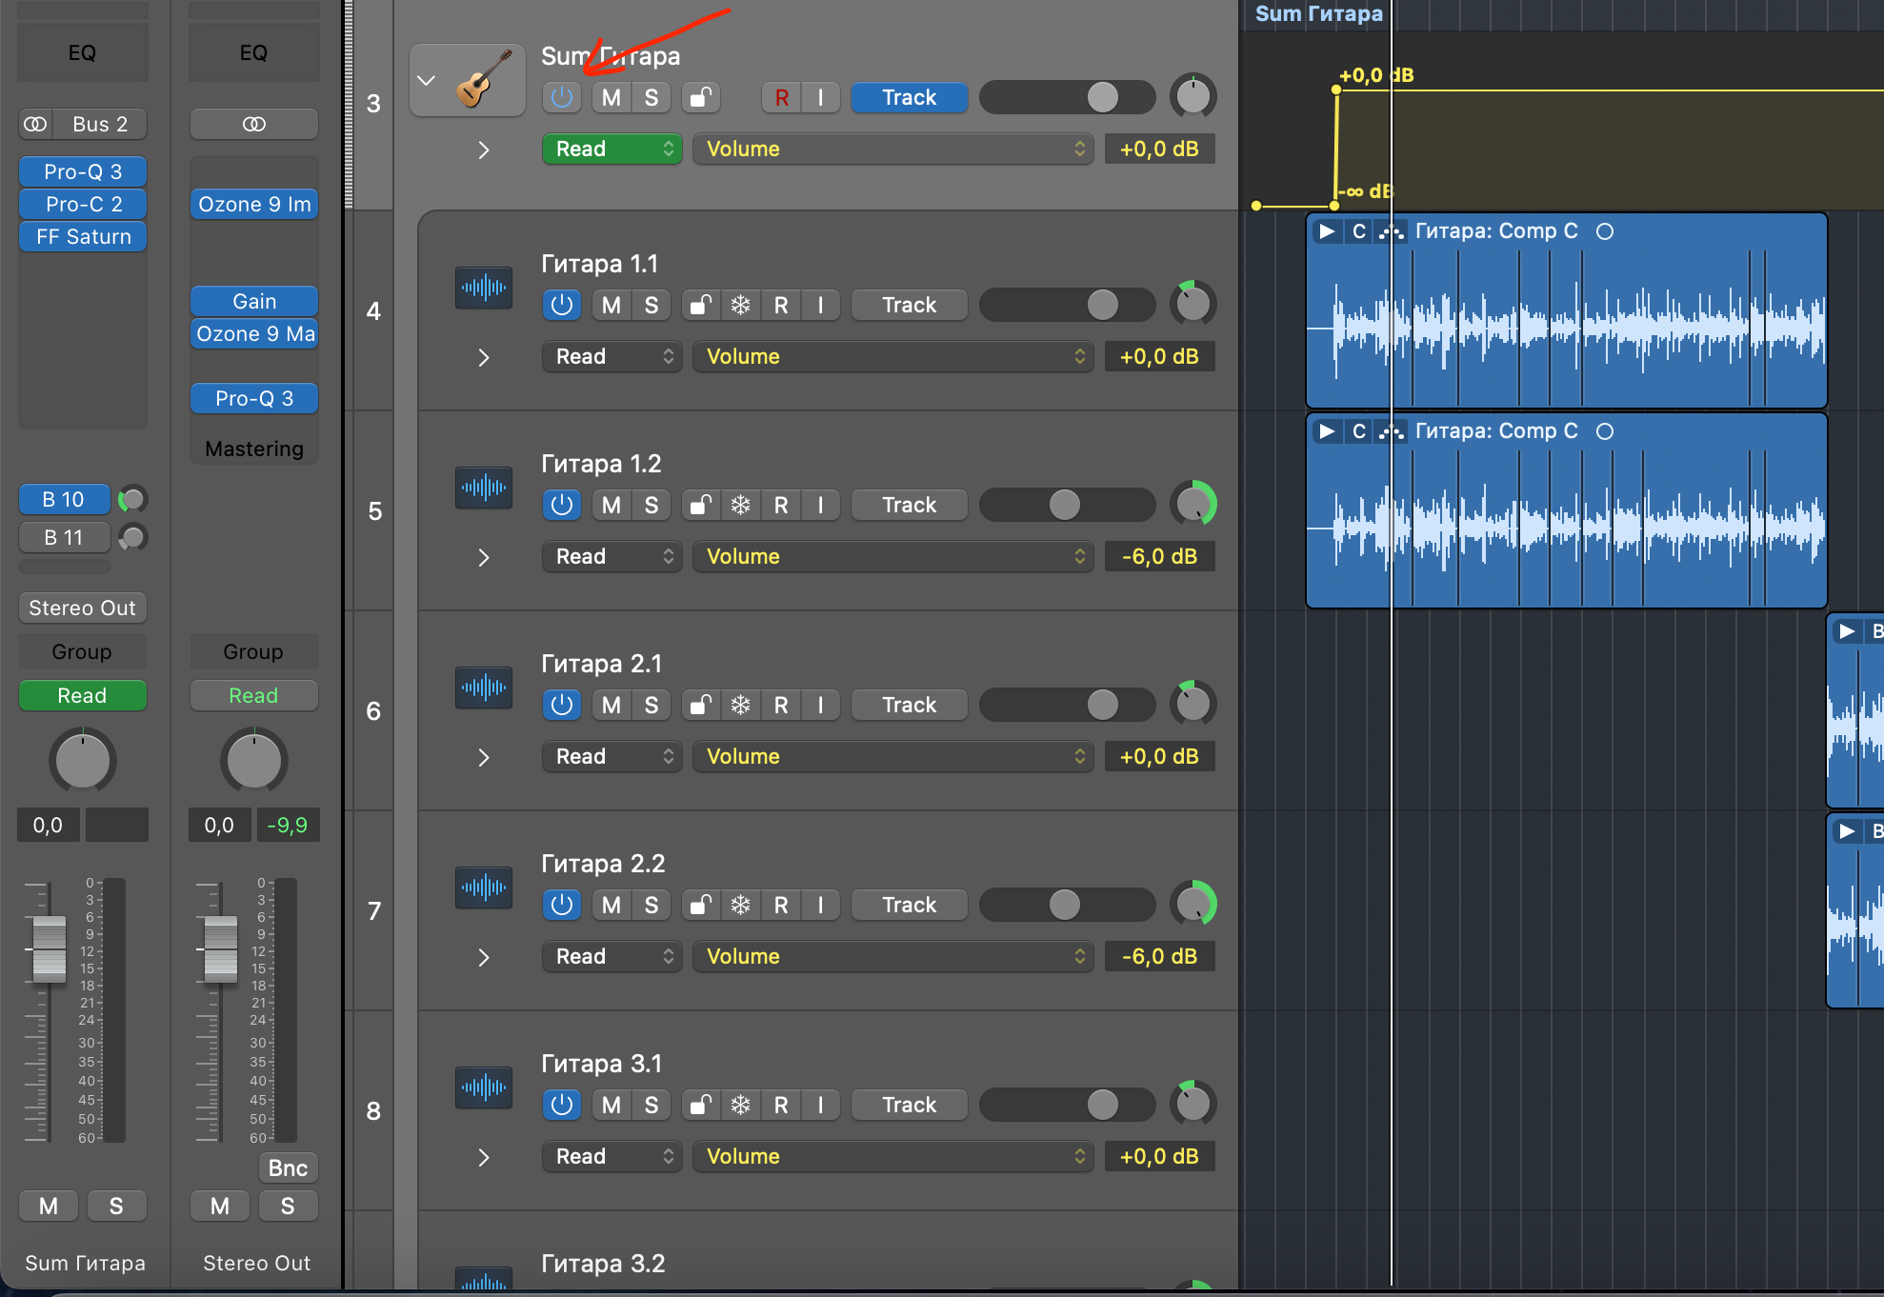Click the Stereo Out output slot

(83, 608)
